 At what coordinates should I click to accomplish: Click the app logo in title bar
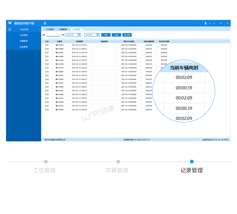(10, 23)
